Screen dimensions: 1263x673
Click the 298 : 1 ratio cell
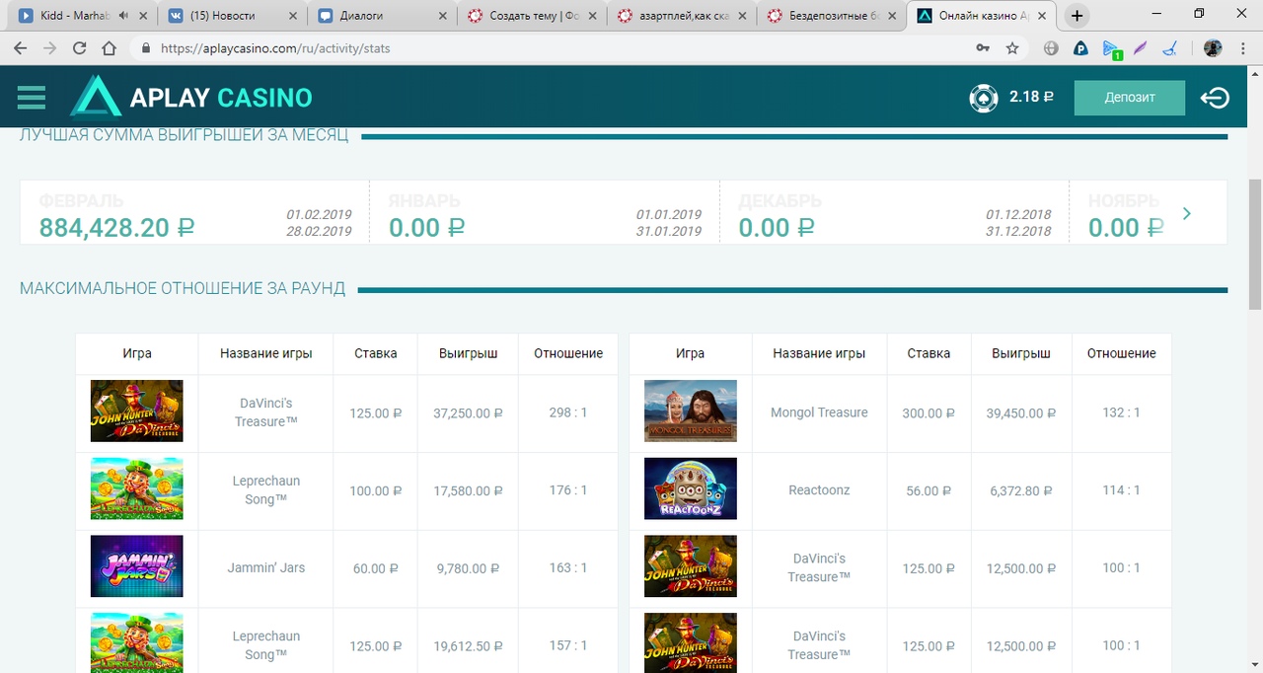click(x=568, y=412)
